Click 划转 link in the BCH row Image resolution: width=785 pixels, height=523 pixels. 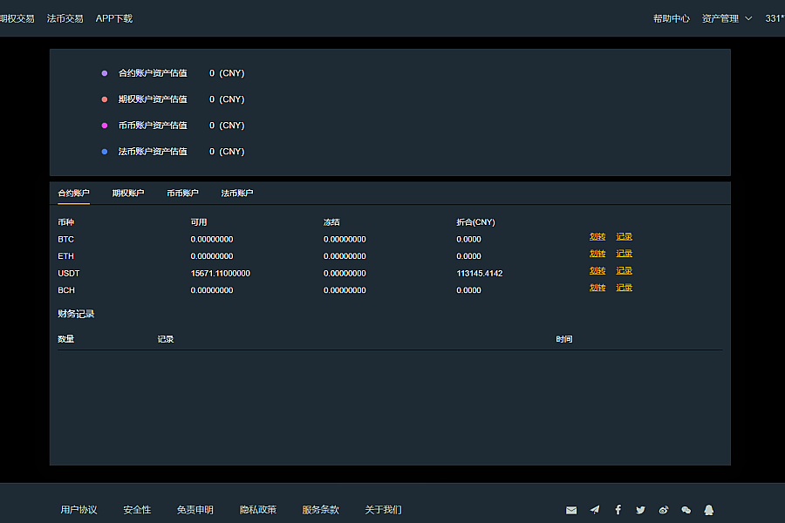tap(597, 288)
